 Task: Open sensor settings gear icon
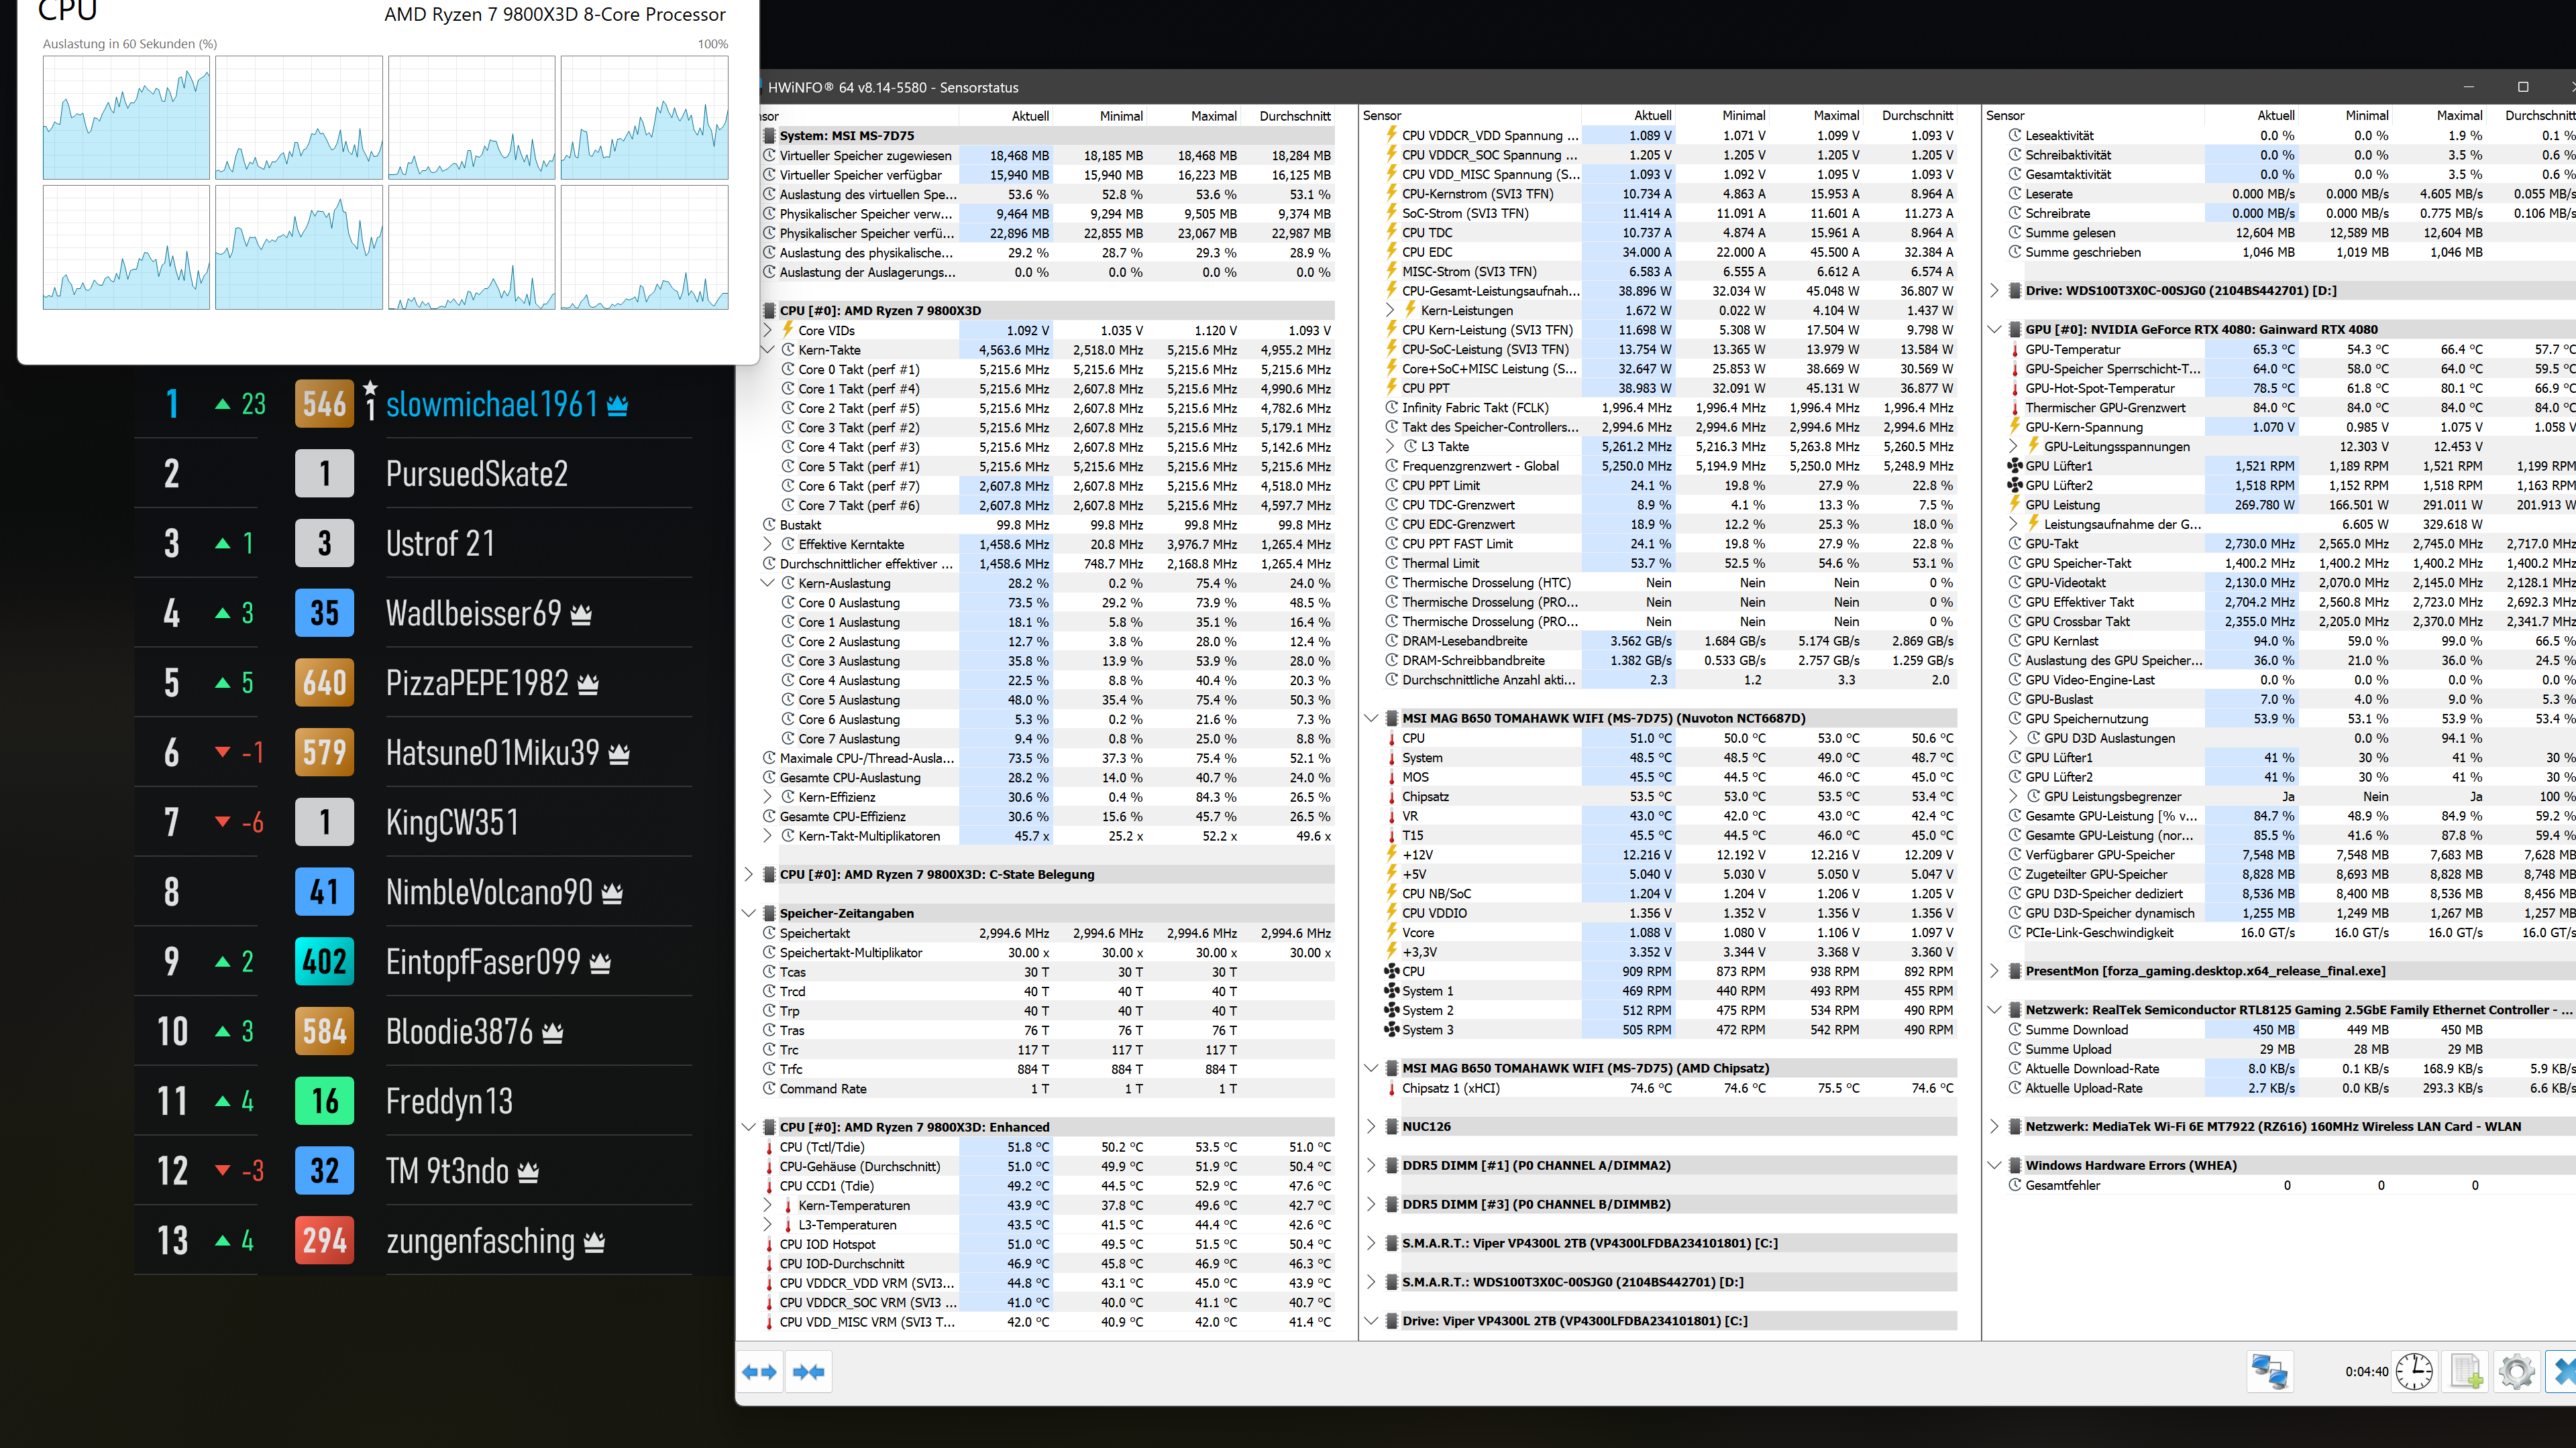pyautogui.click(x=2516, y=1372)
